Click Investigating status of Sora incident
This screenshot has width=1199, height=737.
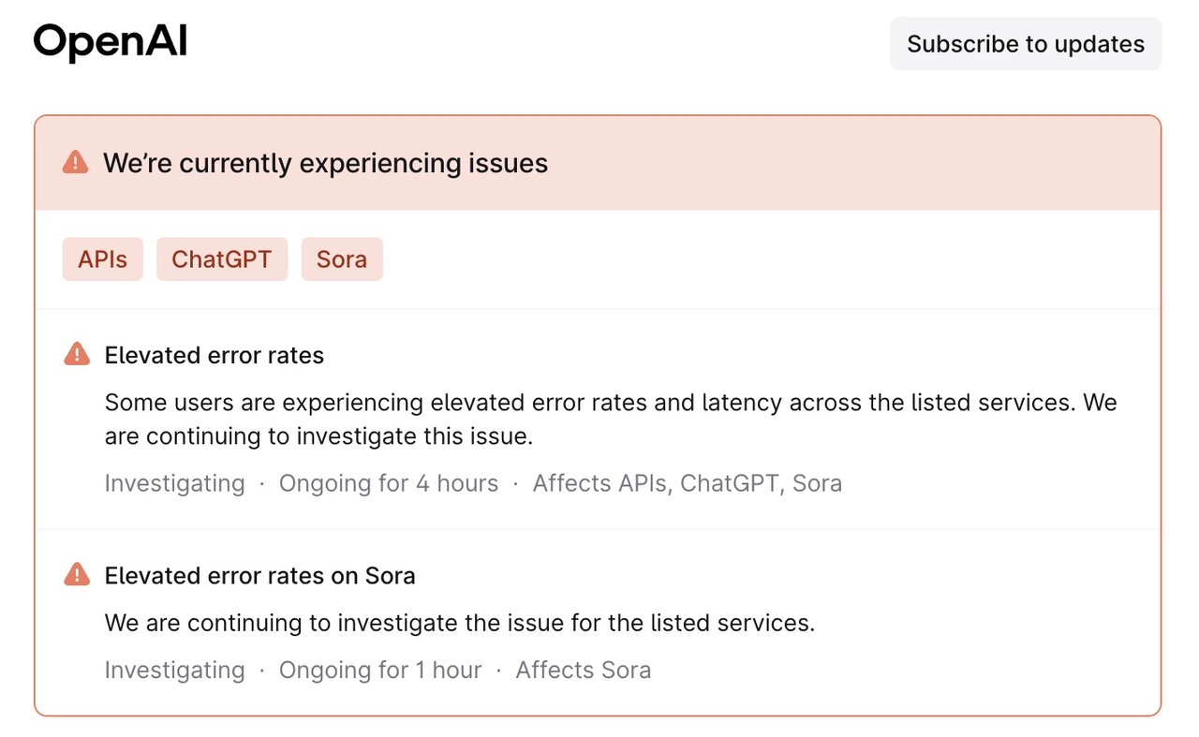(175, 671)
